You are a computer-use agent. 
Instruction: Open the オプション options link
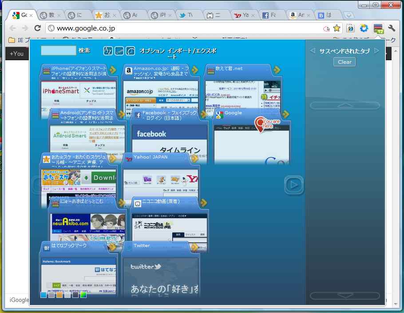152,50
